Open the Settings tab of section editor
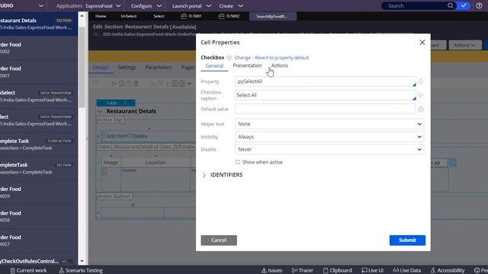The width and height of the screenshot is (488, 274). tap(127, 68)
